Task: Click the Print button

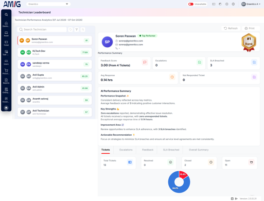Action: (x=251, y=28)
